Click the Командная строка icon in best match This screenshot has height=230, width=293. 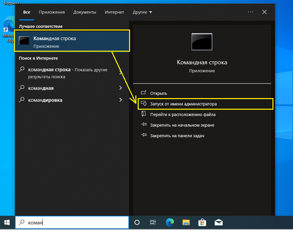click(x=24, y=41)
